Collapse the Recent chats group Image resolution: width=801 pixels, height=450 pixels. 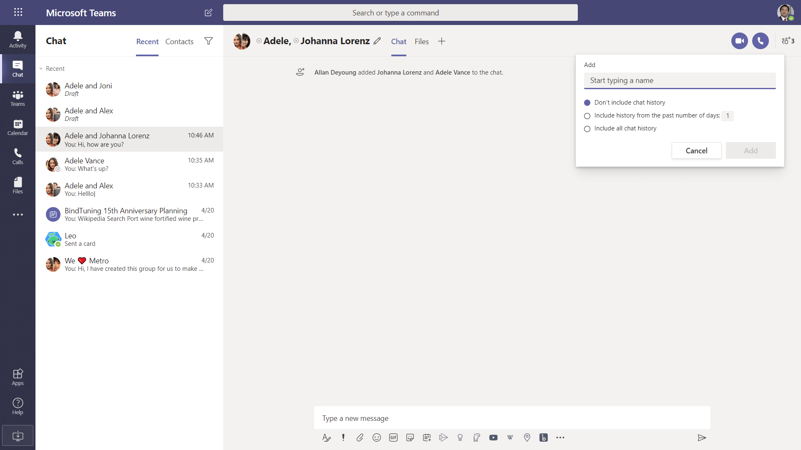41,69
